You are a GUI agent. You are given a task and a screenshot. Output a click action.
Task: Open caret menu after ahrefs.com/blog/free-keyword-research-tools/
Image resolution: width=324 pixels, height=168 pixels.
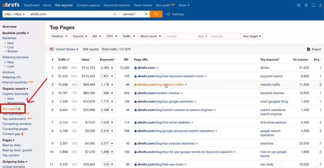(x=206, y=77)
